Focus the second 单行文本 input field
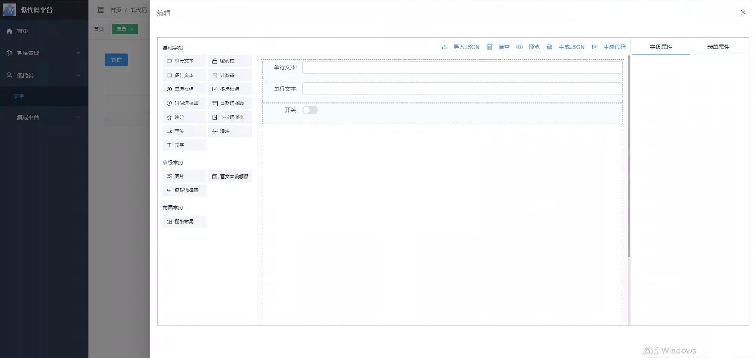Viewport: 755px width, 358px height. pyautogui.click(x=462, y=89)
